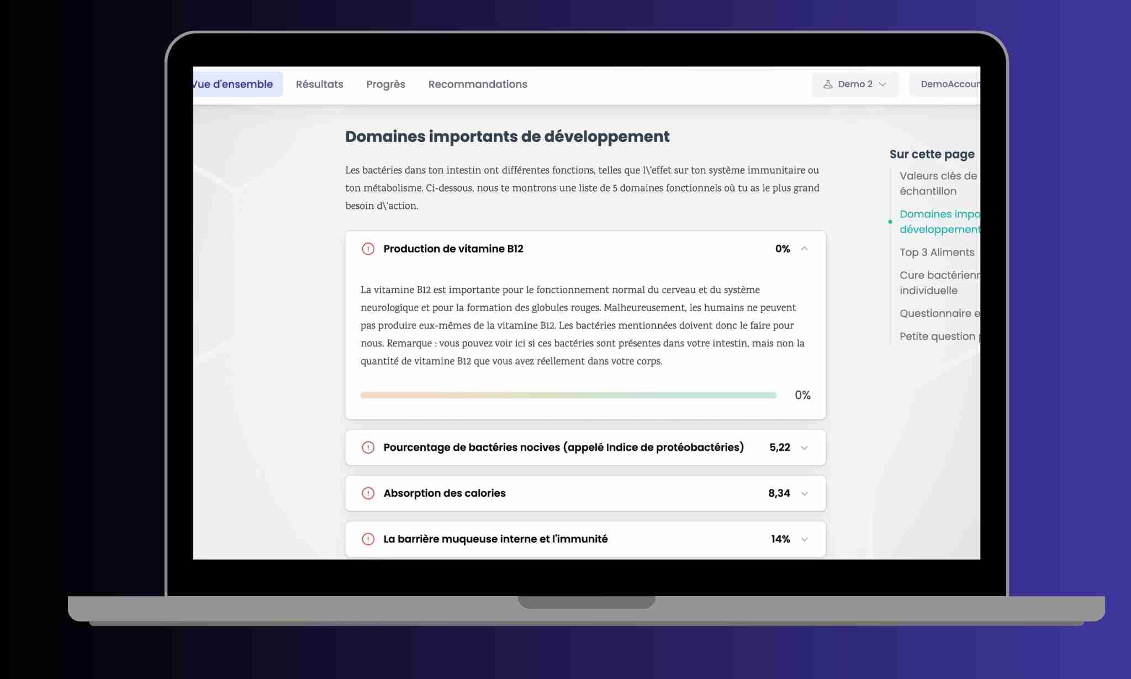Click the warning icon for La barrière muqueuse interne
Viewport: 1131px width, 679px height.
click(x=368, y=539)
